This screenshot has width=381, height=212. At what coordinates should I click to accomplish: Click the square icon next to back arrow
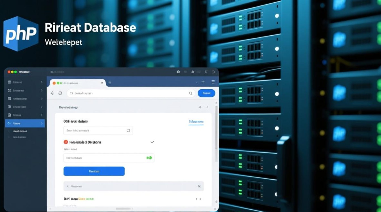click(60, 93)
